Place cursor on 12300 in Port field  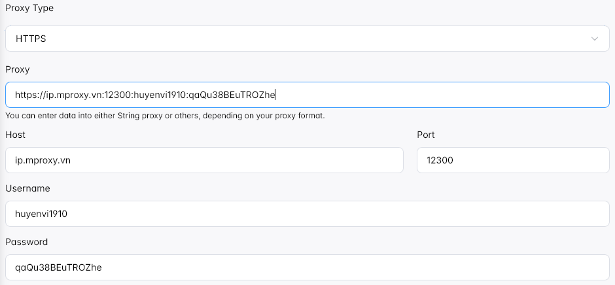[x=440, y=160]
